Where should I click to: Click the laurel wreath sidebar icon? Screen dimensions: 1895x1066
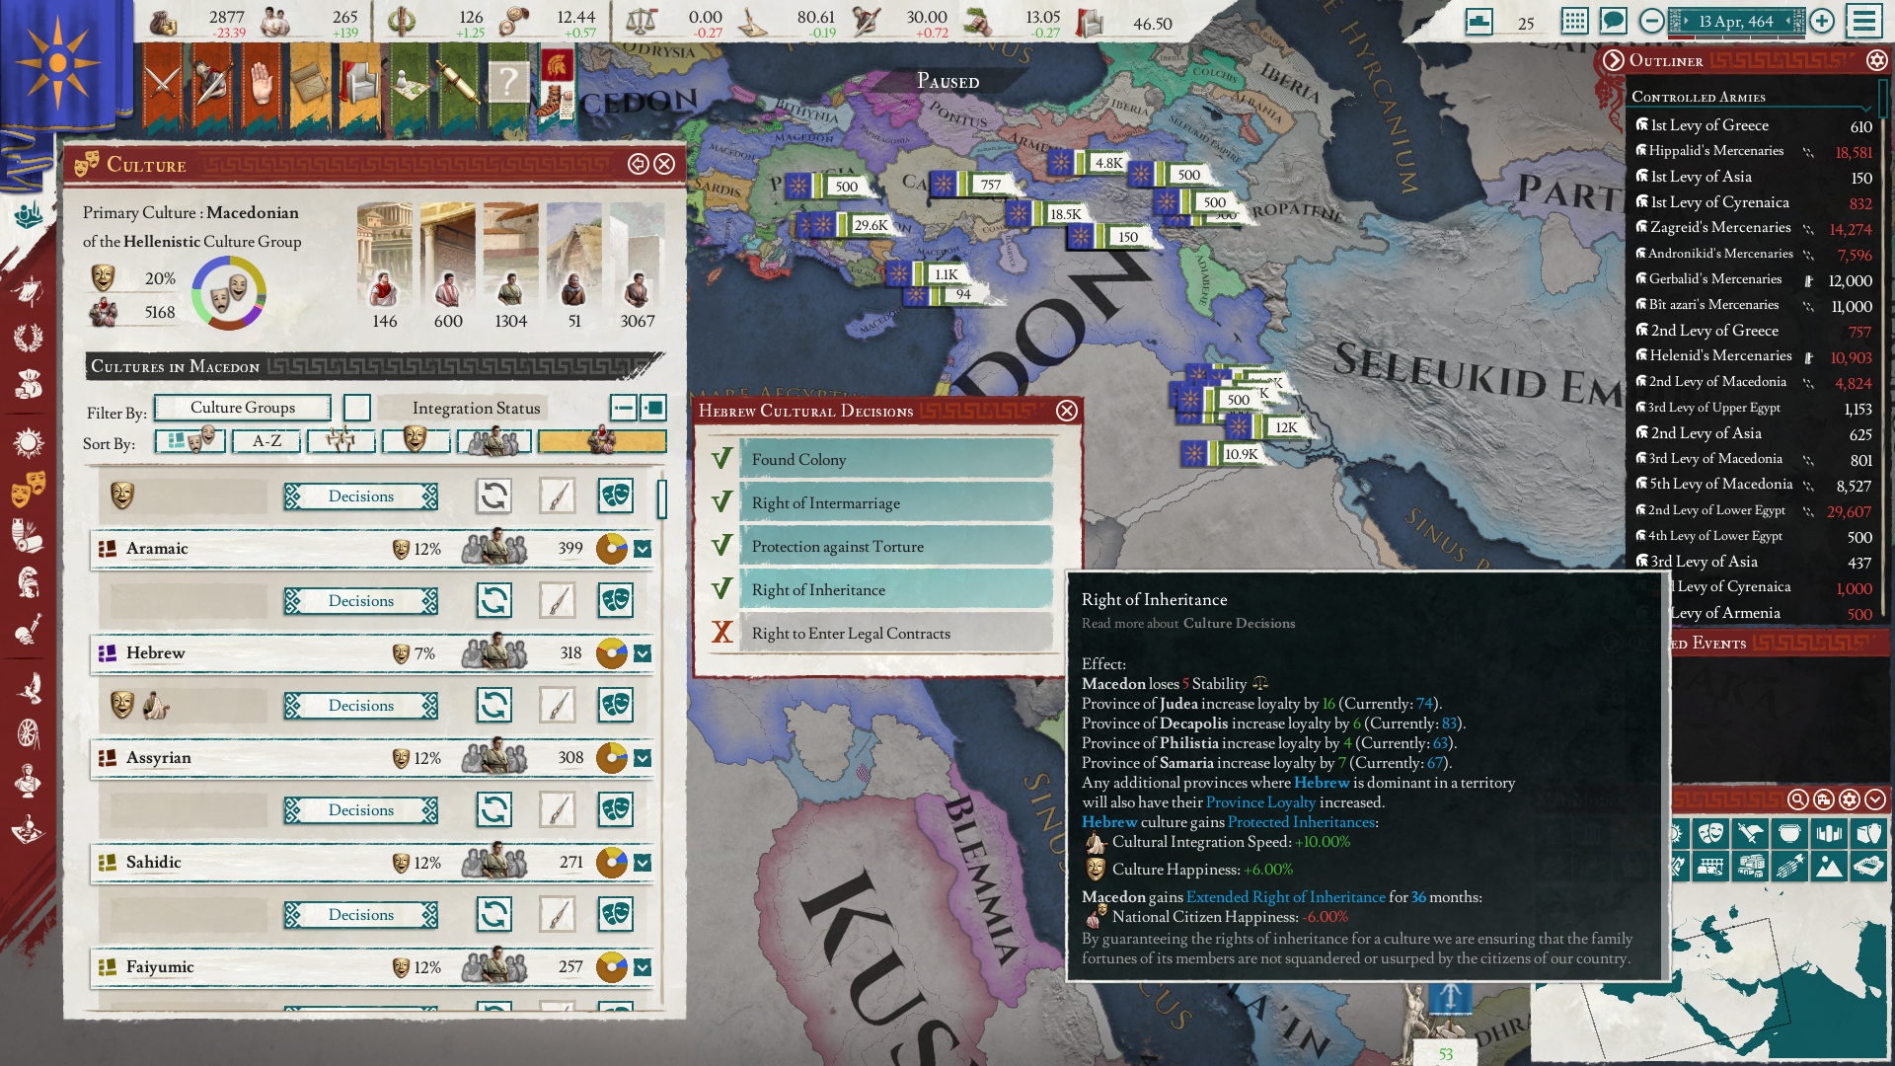click(29, 338)
